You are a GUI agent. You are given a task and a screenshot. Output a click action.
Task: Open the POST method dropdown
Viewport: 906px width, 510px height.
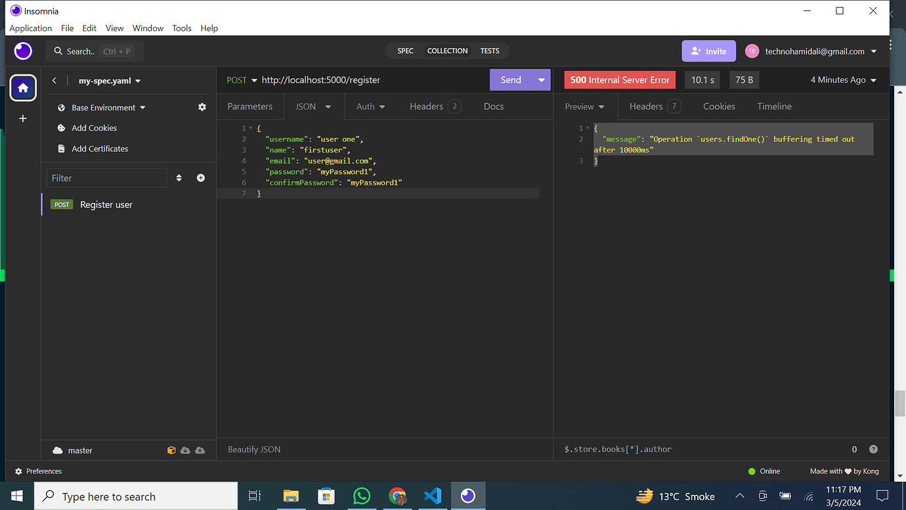240,80
